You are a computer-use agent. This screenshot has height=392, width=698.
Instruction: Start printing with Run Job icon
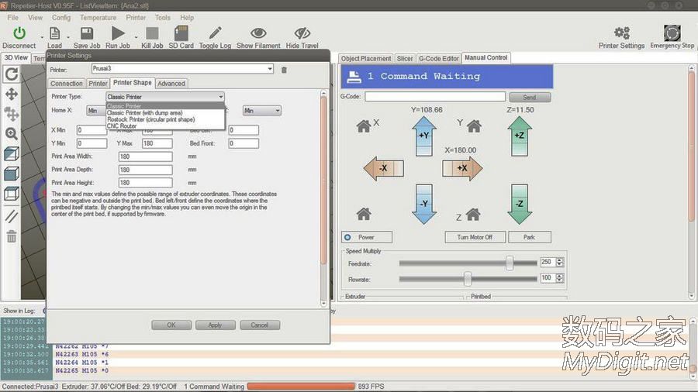pos(118,33)
